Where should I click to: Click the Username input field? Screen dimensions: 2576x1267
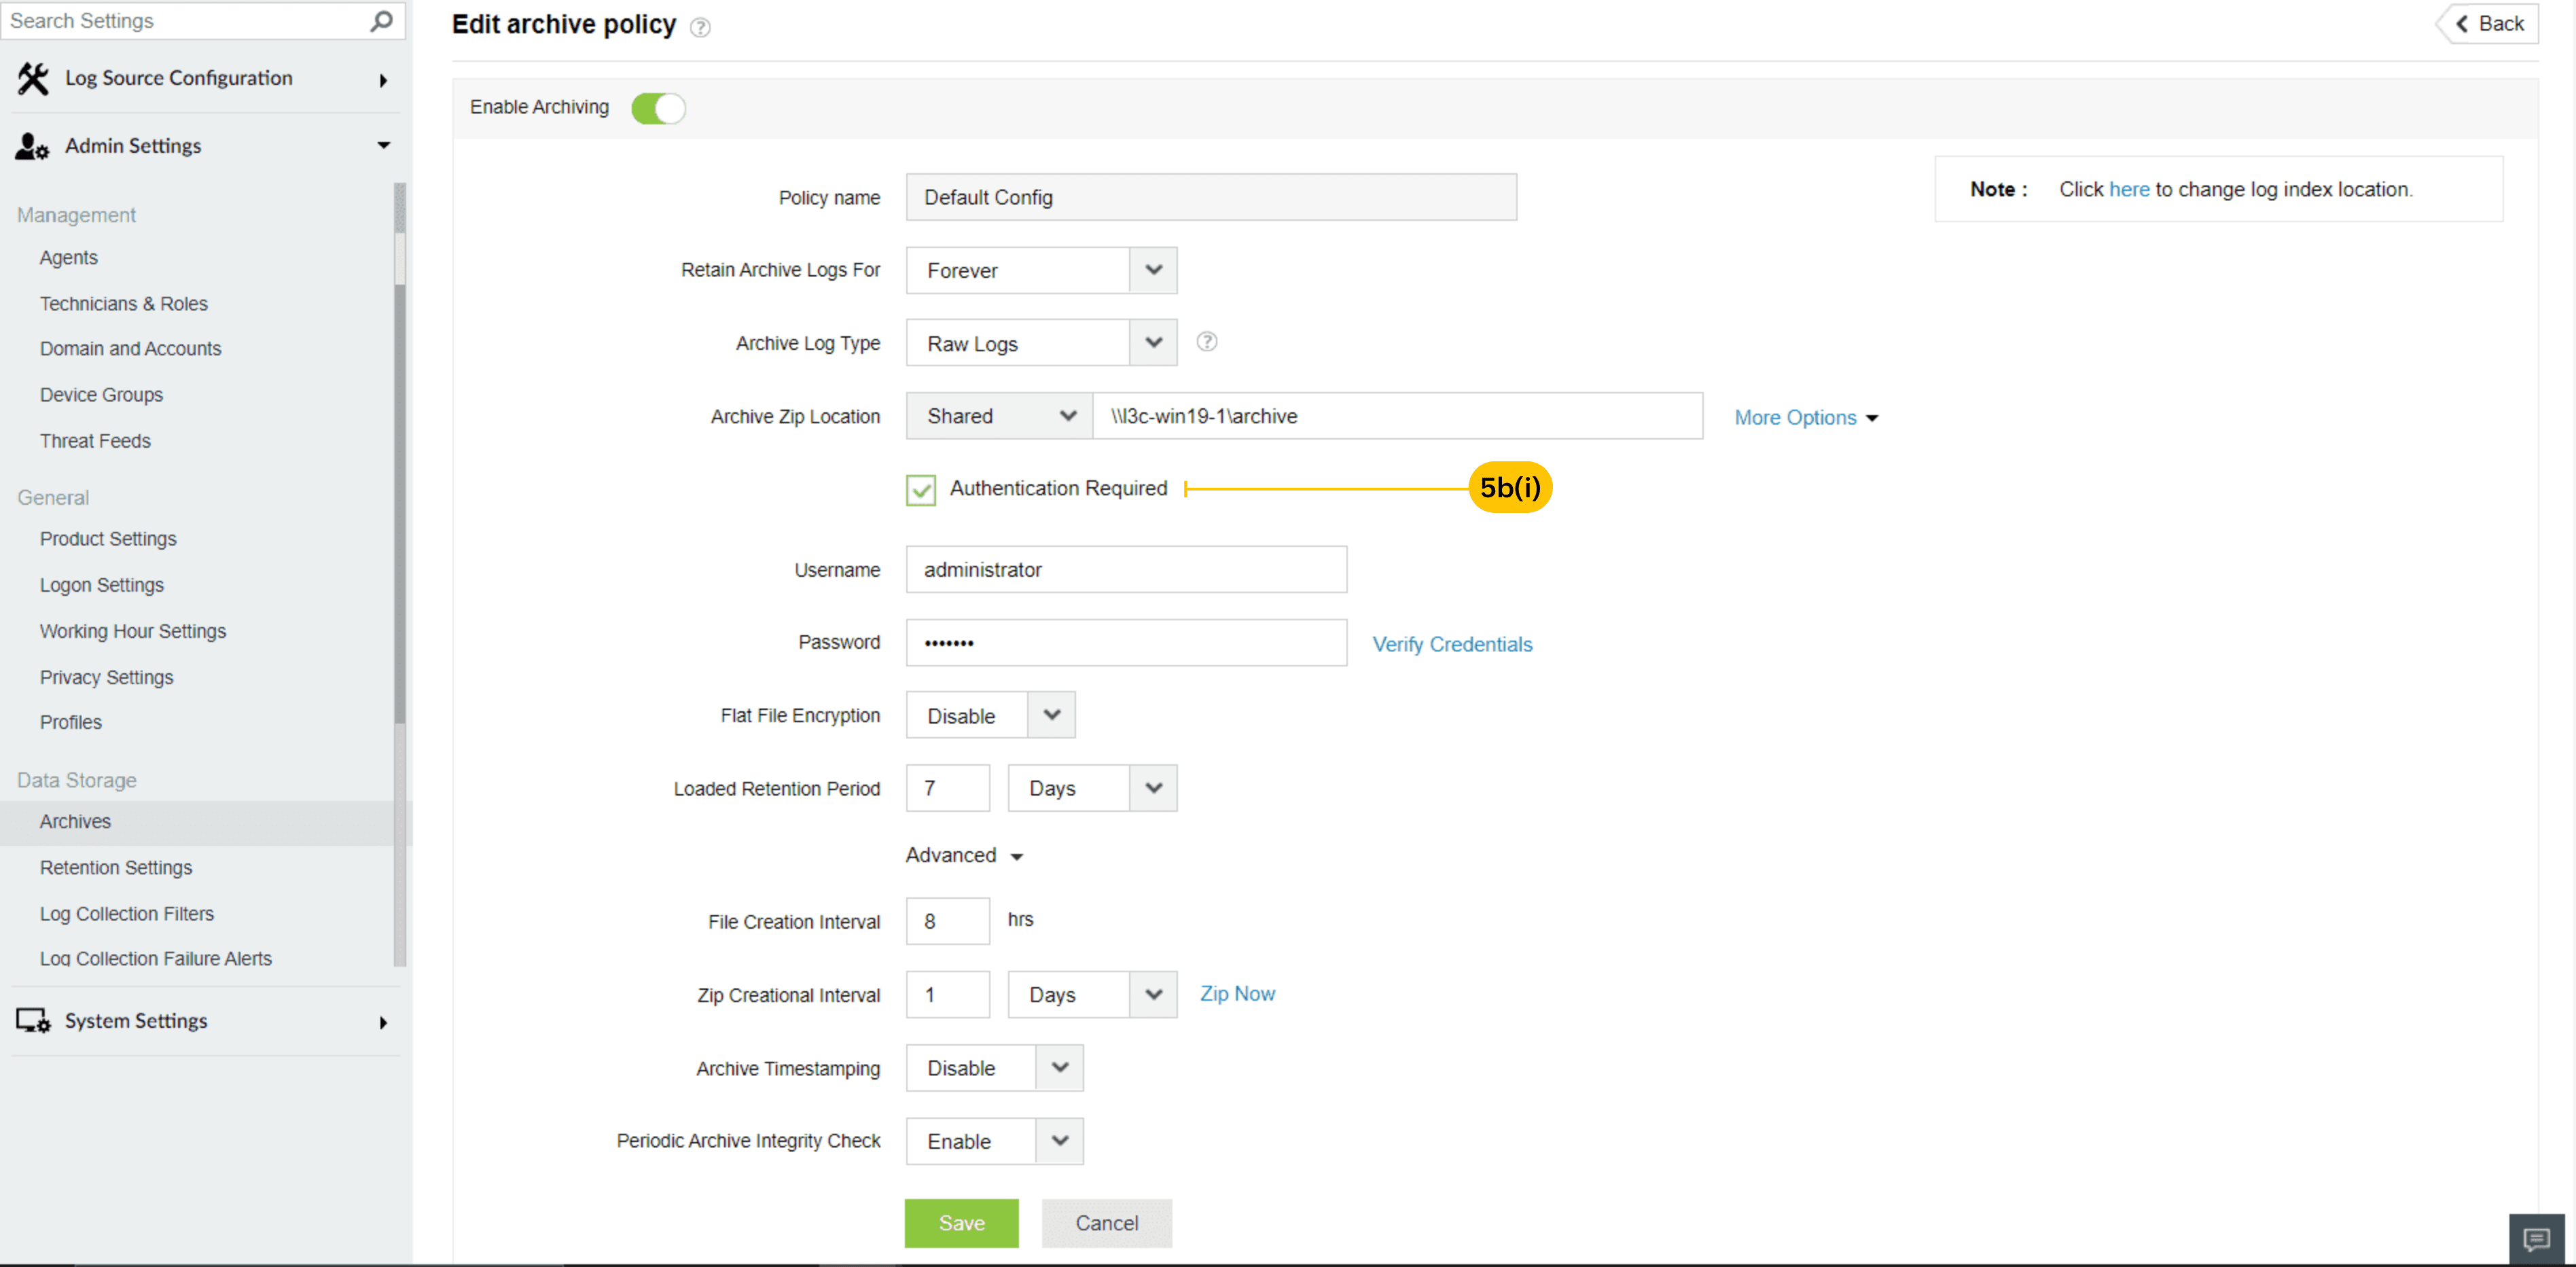[x=1126, y=569]
